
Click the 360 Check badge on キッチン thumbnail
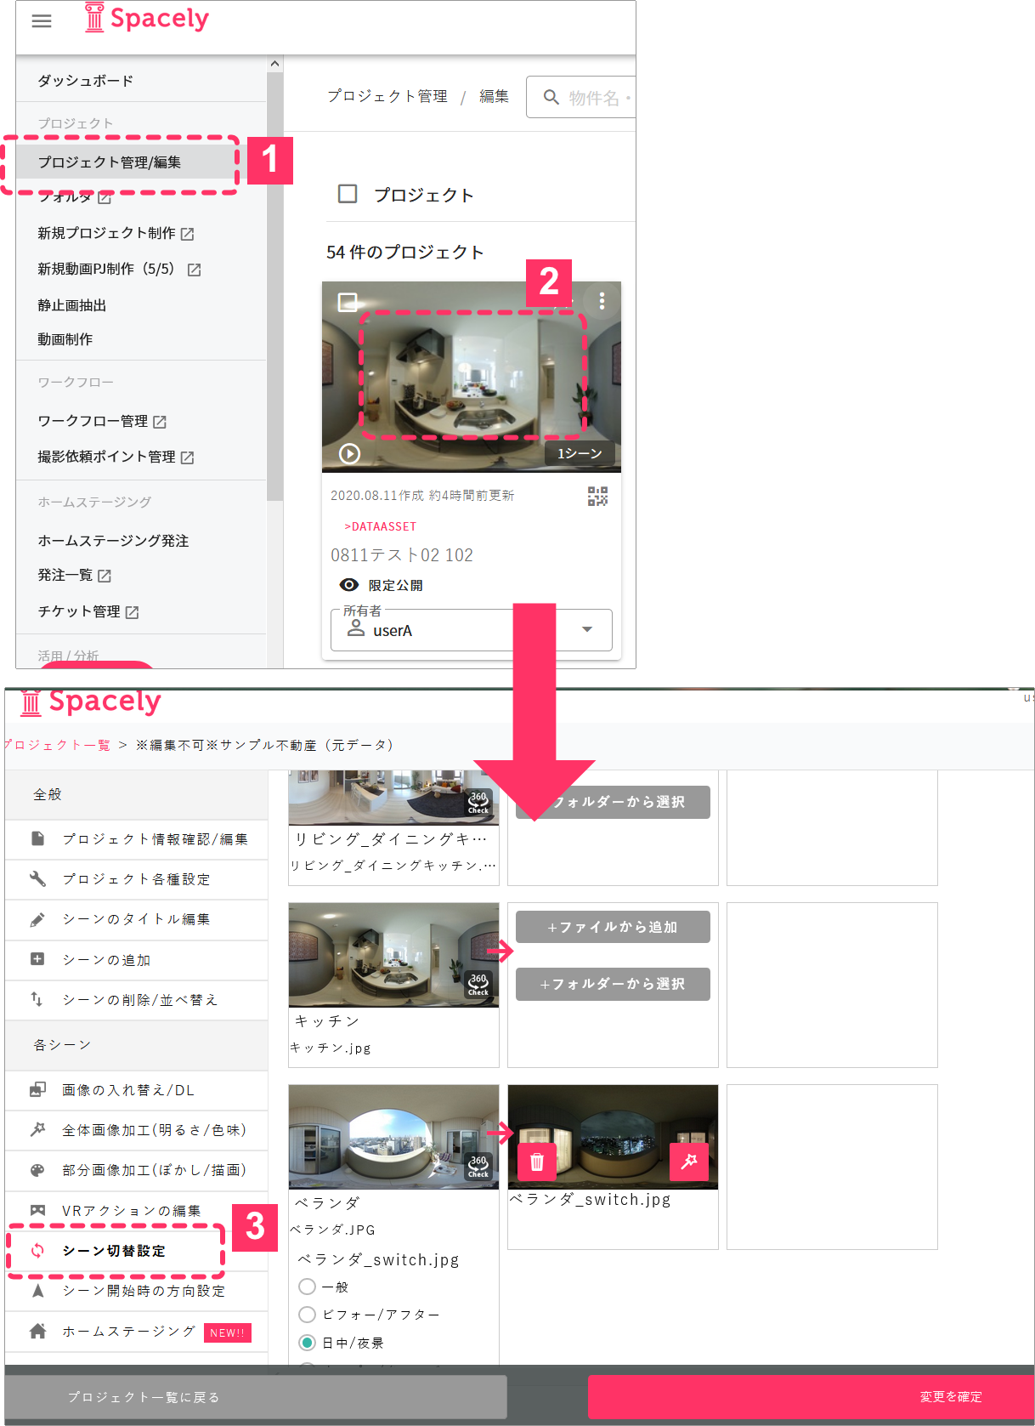[x=478, y=985]
